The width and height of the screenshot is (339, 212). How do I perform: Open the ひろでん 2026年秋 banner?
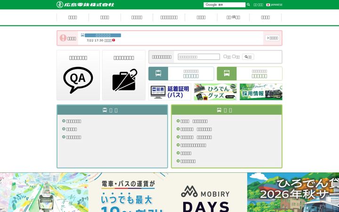pyautogui.click(x=293, y=192)
